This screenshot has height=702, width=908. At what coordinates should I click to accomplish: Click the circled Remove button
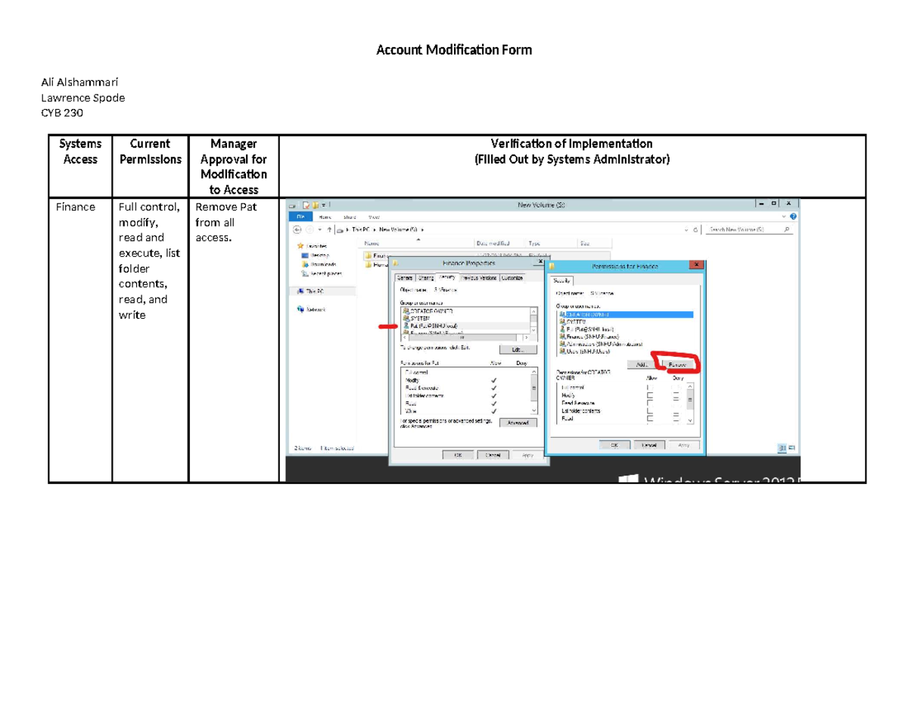(677, 363)
